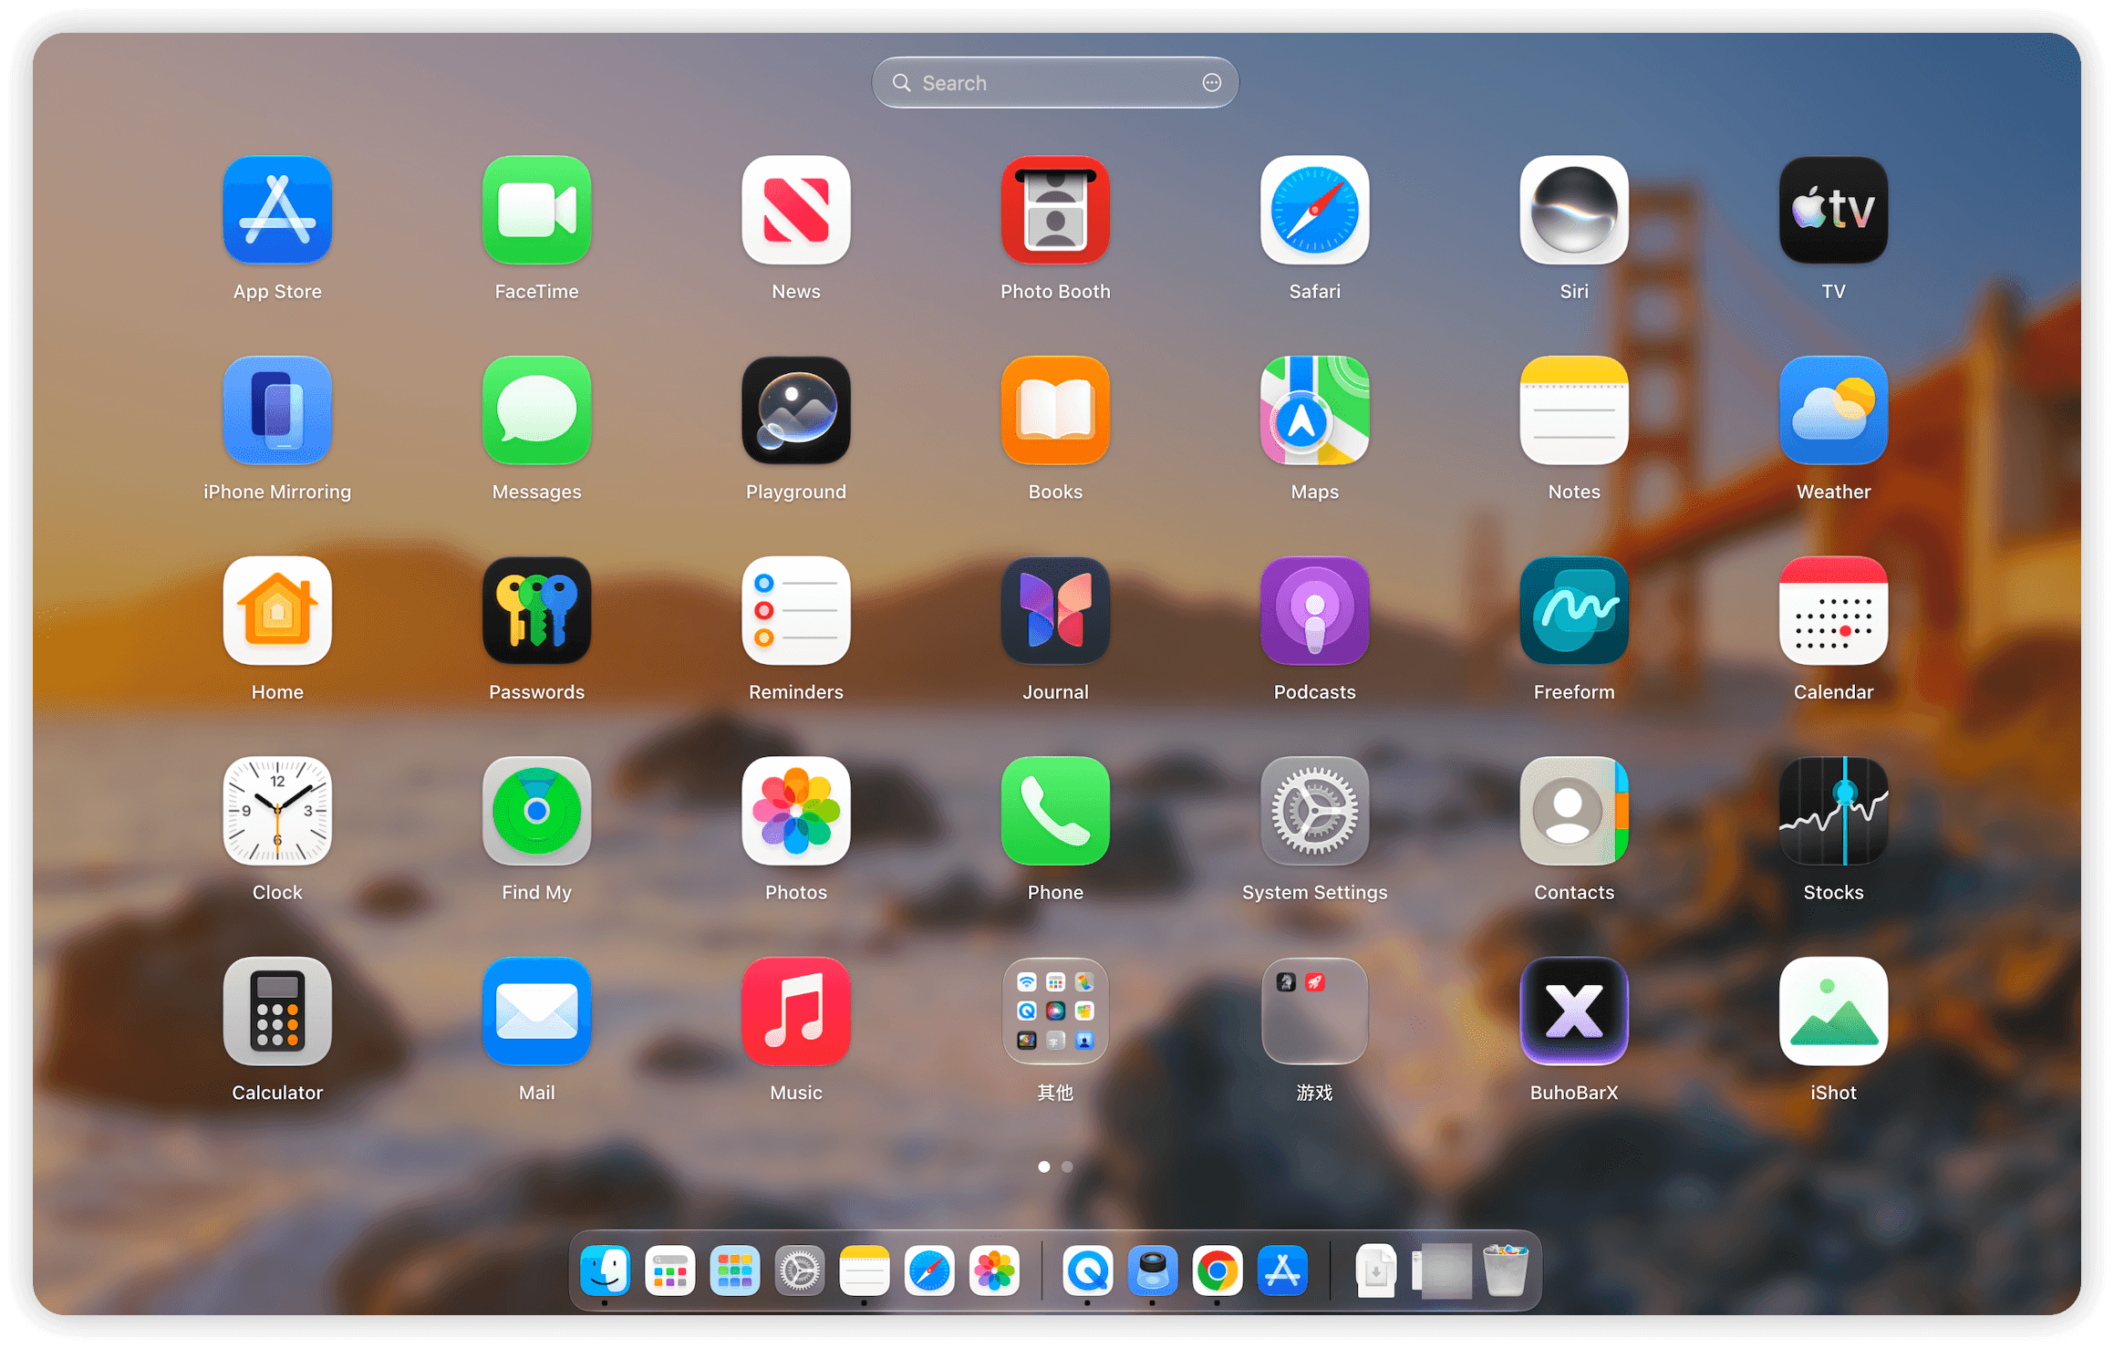The width and height of the screenshot is (2114, 1348).
Task: Open the blue lens app in the Dock
Action: tap(1153, 1270)
